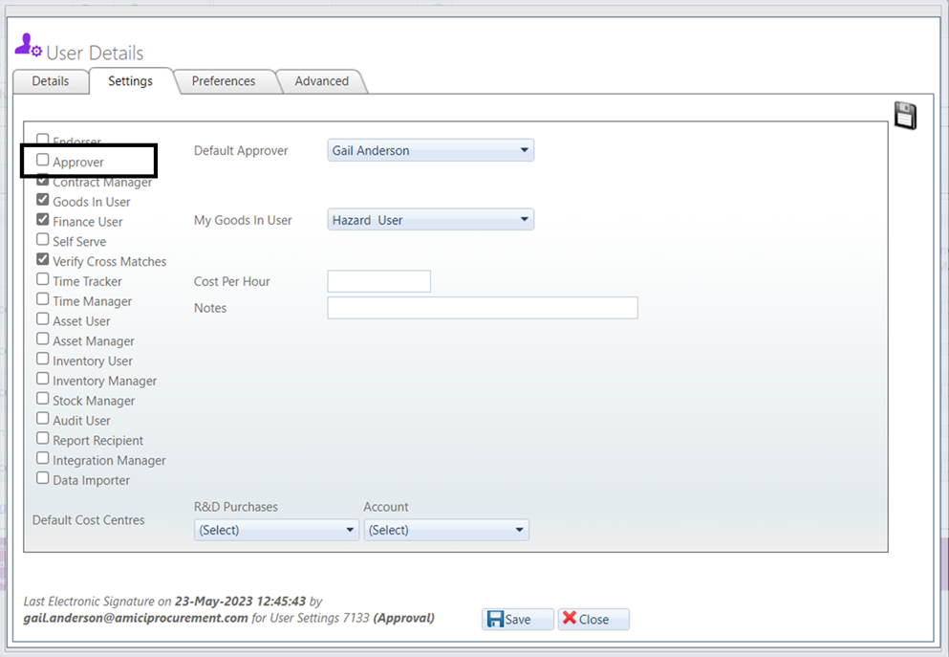
Task: Enable the Time Tracker checkbox
Action: click(x=42, y=279)
